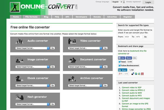Click the Video converter icon

click(72, 41)
